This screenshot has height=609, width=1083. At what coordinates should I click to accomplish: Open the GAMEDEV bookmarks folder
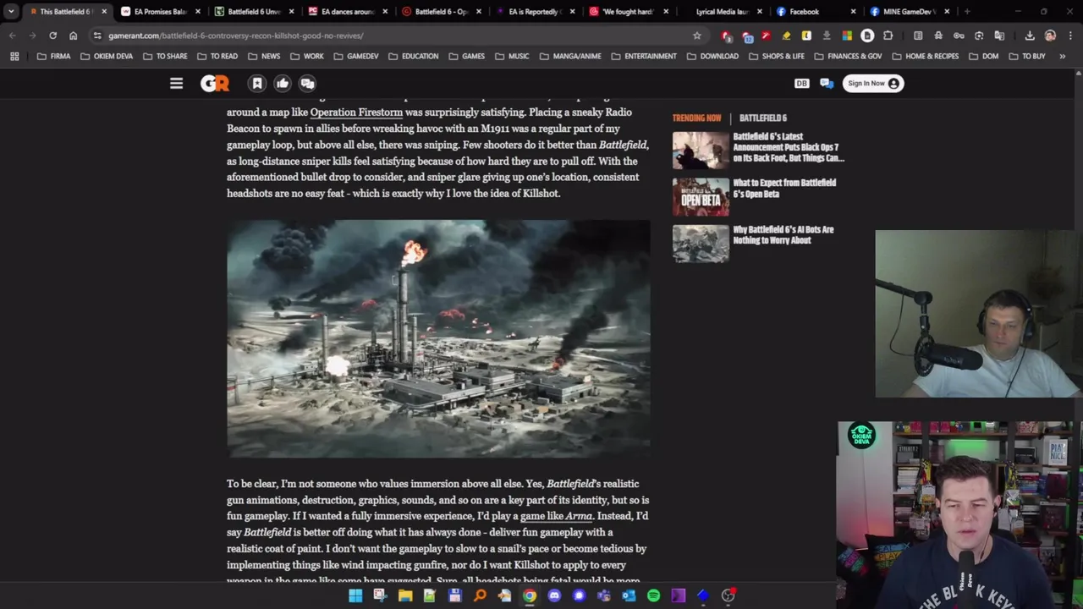click(x=356, y=56)
